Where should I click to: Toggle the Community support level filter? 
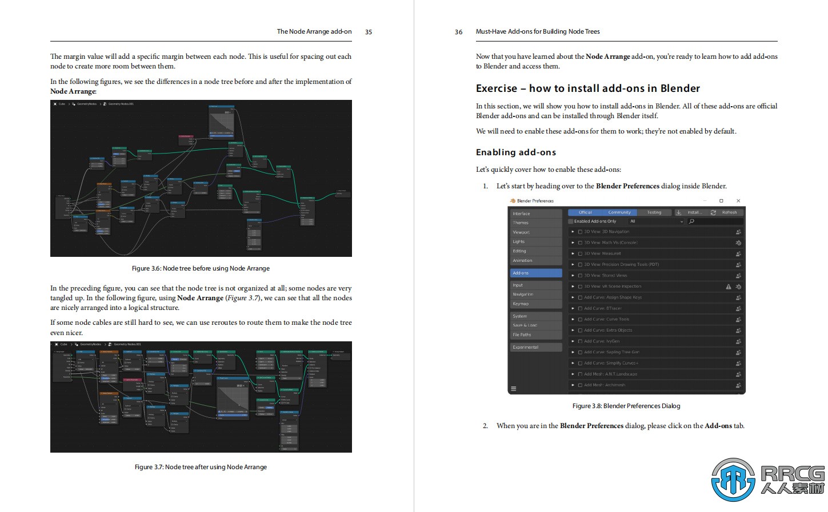(619, 212)
